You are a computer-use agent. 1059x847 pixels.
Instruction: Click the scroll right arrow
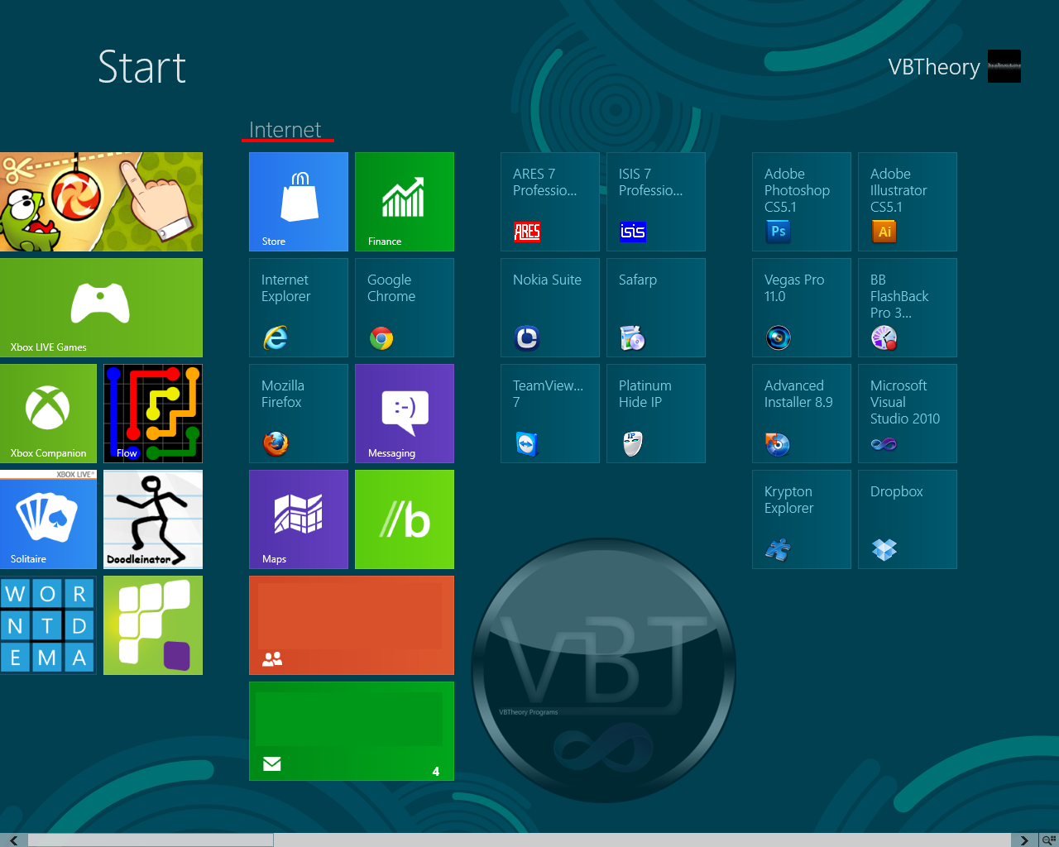(1024, 840)
